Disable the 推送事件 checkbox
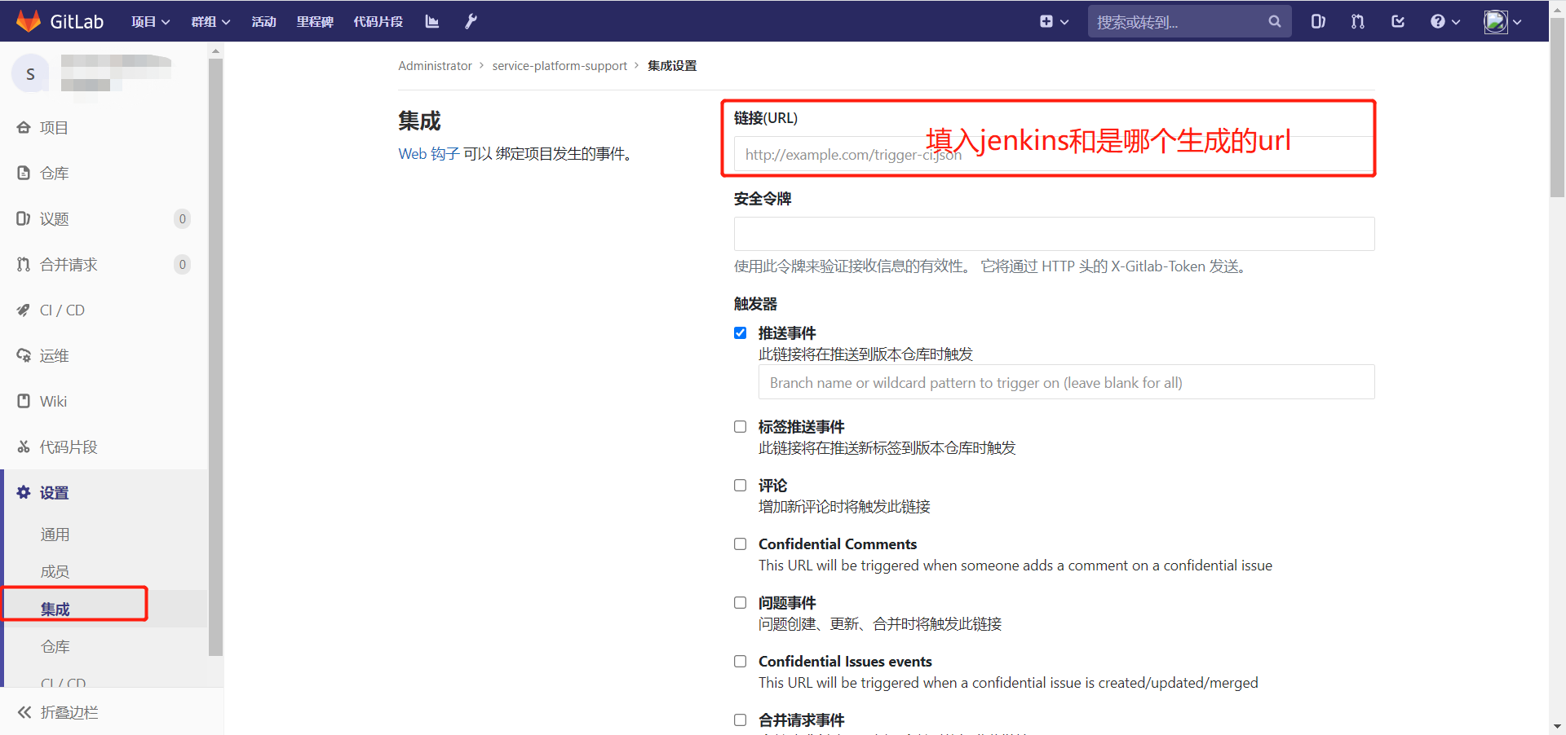This screenshot has width=1566, height=735. (740, 332)
